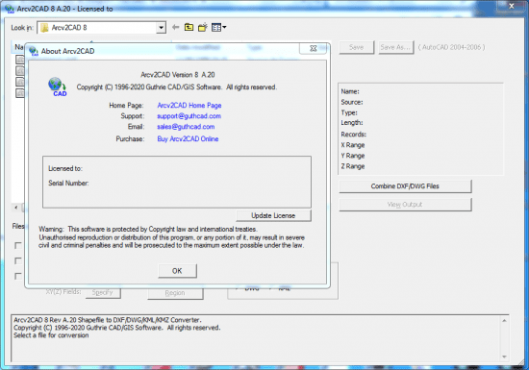Follow the Buy Arcv2CAD Online link
The height and width of the screenshot is (370, 529).
[188, 138]
